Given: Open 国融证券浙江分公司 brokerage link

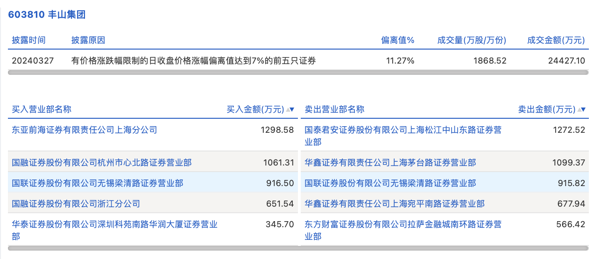Looking at the screenshot, I should [x=76, y=203].
